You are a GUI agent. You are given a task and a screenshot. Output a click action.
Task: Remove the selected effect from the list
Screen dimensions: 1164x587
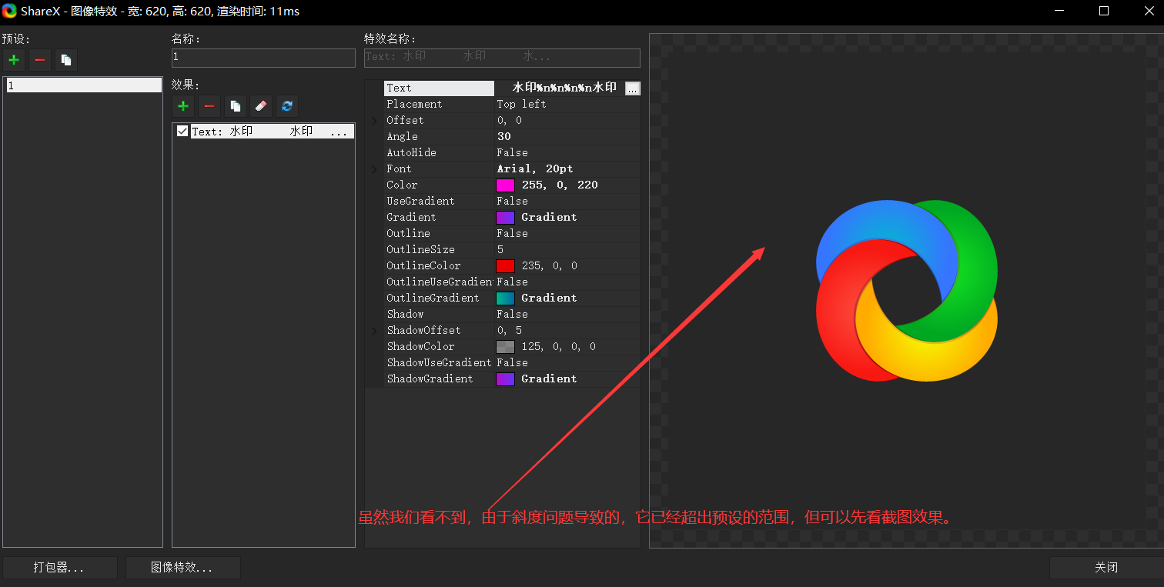point(209,106)
